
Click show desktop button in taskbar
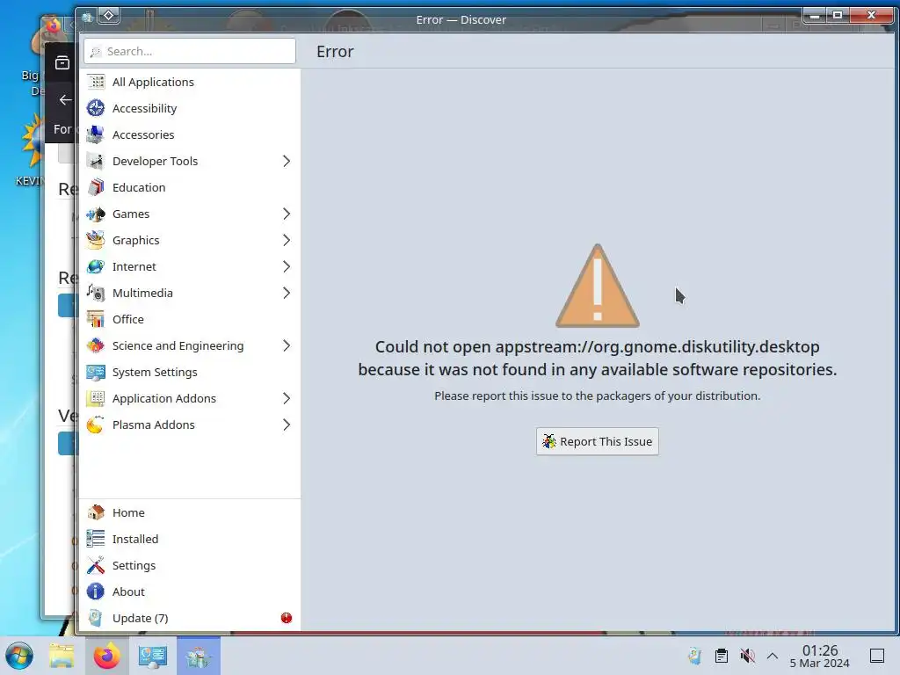pos(877,656)
